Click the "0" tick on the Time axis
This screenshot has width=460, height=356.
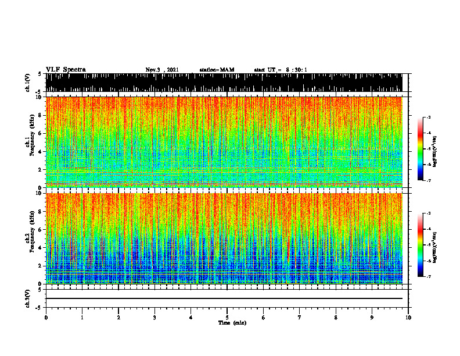[x=46, y=318]
